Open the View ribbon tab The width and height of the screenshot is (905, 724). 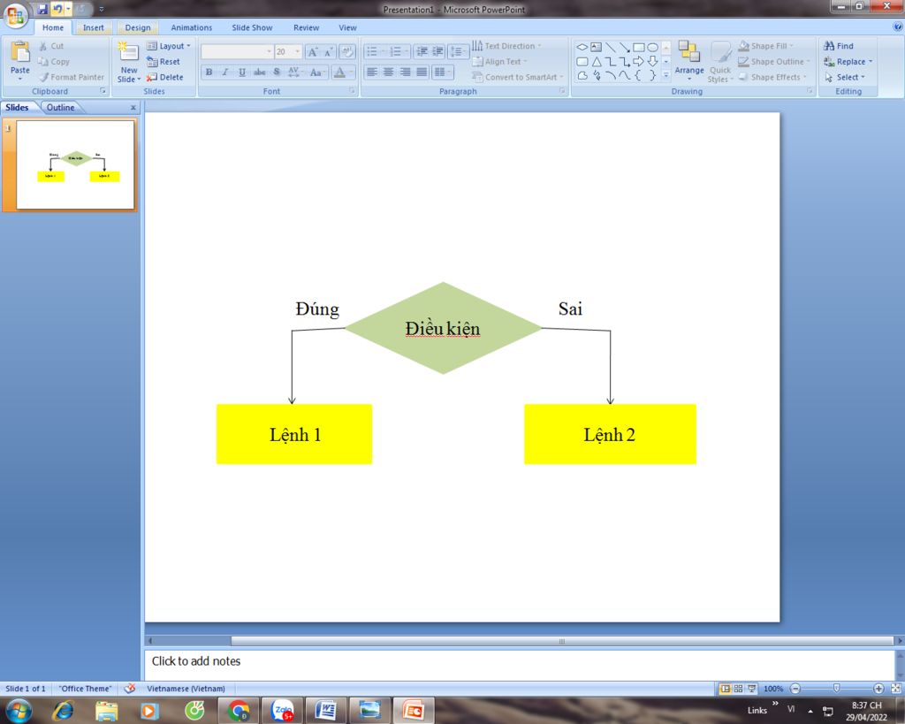coord(347,27)
